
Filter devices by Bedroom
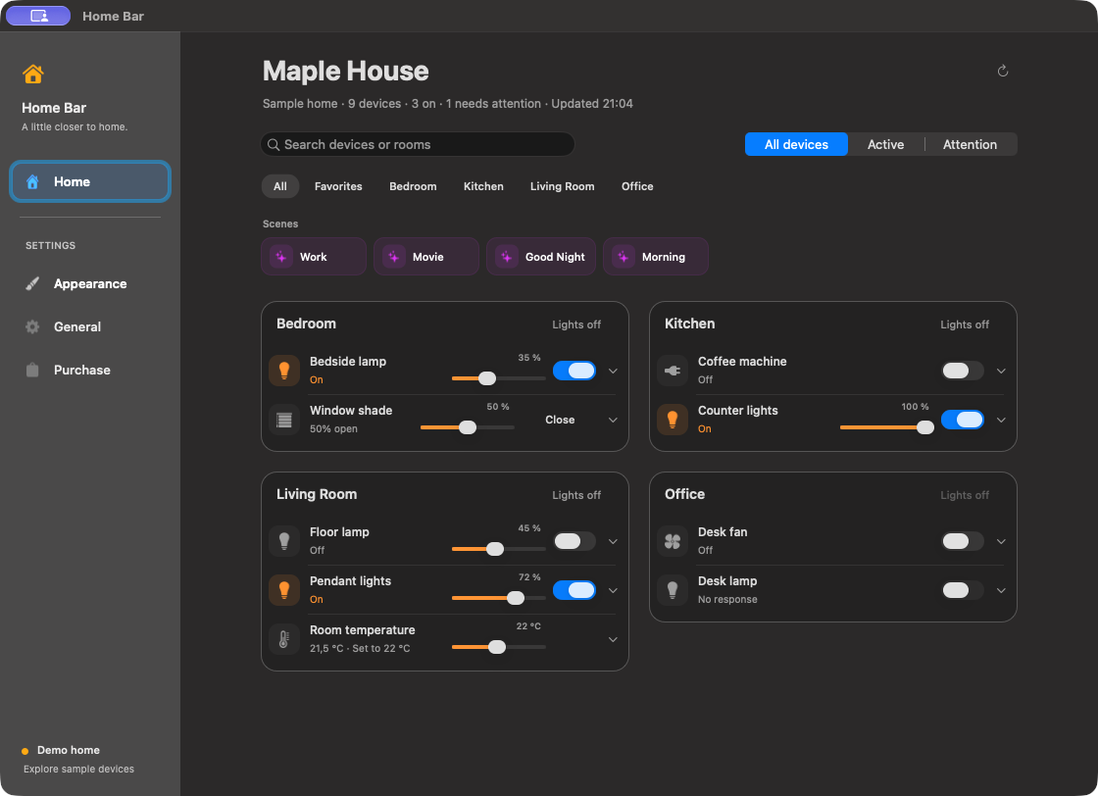click(x=413, y=186)
